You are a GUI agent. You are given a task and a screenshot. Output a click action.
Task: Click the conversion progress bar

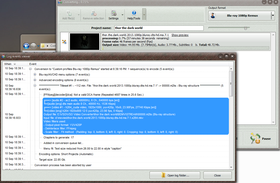tap(186, 48)
